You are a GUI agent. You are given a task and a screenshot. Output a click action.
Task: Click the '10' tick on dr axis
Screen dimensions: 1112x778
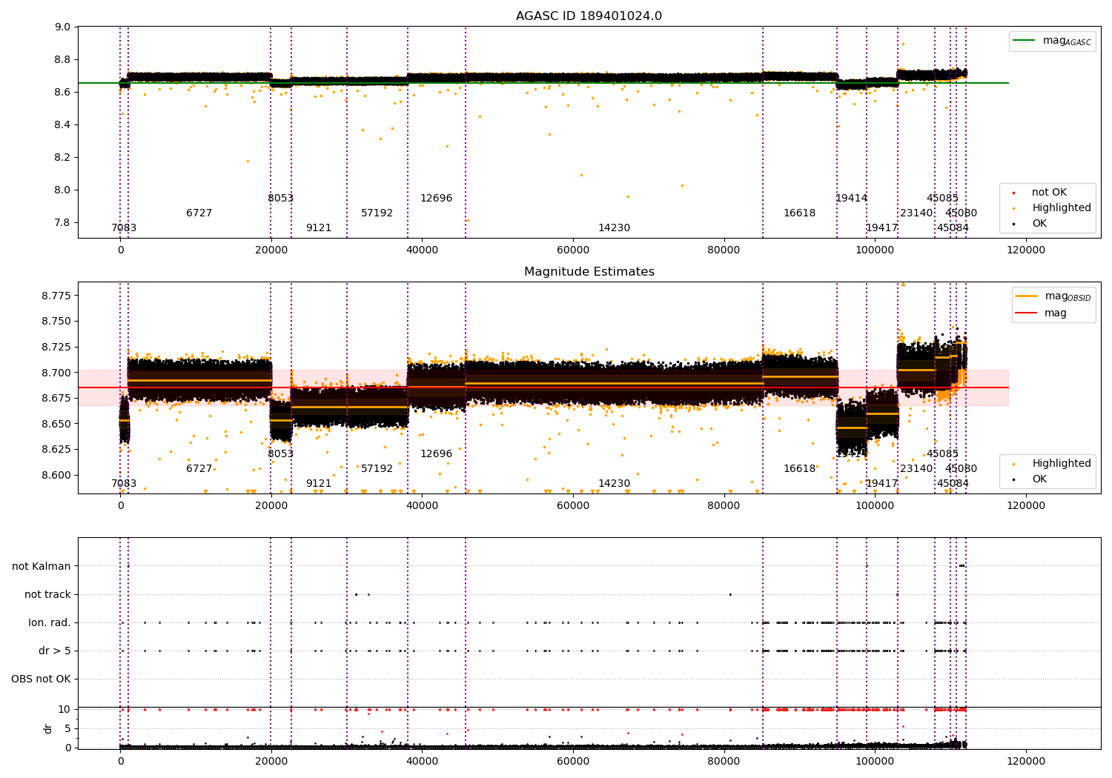pyautogui.click(x=64, y=709)
